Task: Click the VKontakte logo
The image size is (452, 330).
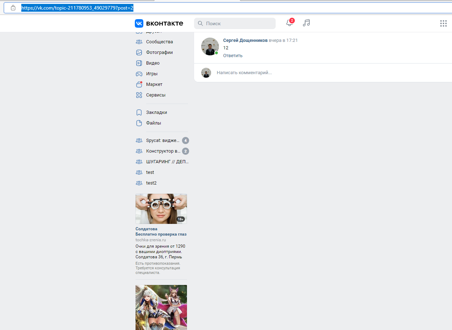Action: (159, 23)
